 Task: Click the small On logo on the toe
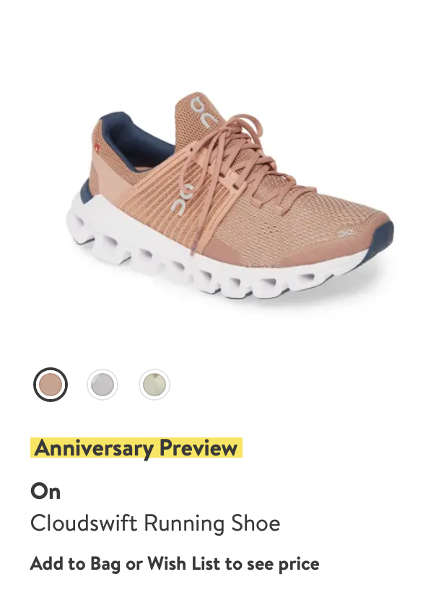(345, 234)
